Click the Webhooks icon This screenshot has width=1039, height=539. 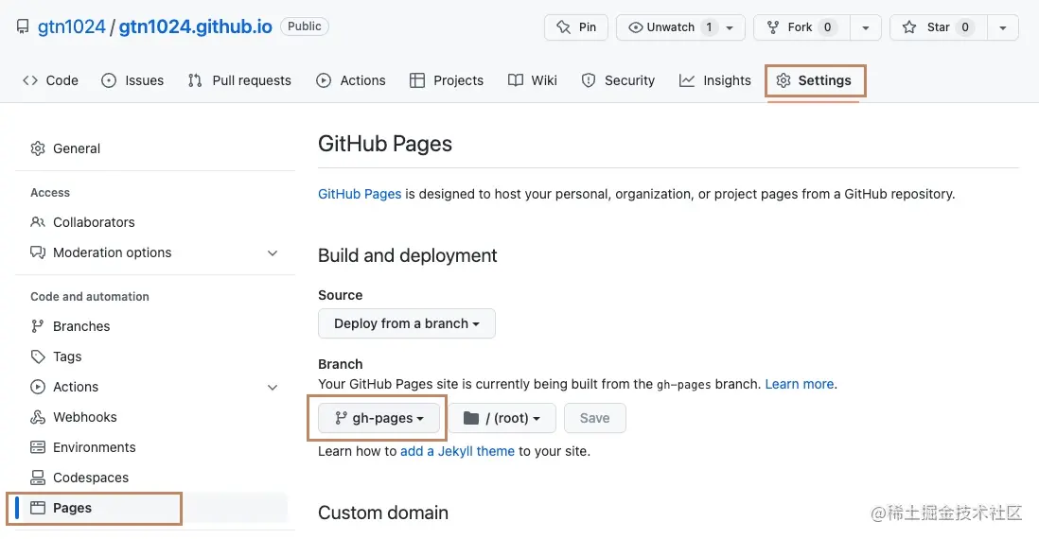click(38, 416)
